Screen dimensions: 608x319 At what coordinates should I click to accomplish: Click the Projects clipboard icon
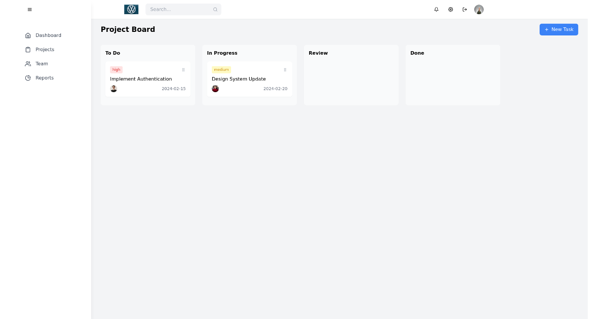(28, 50)
